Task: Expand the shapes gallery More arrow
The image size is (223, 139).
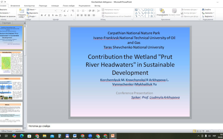Action: pyautogui.click(x=155, y=16)
